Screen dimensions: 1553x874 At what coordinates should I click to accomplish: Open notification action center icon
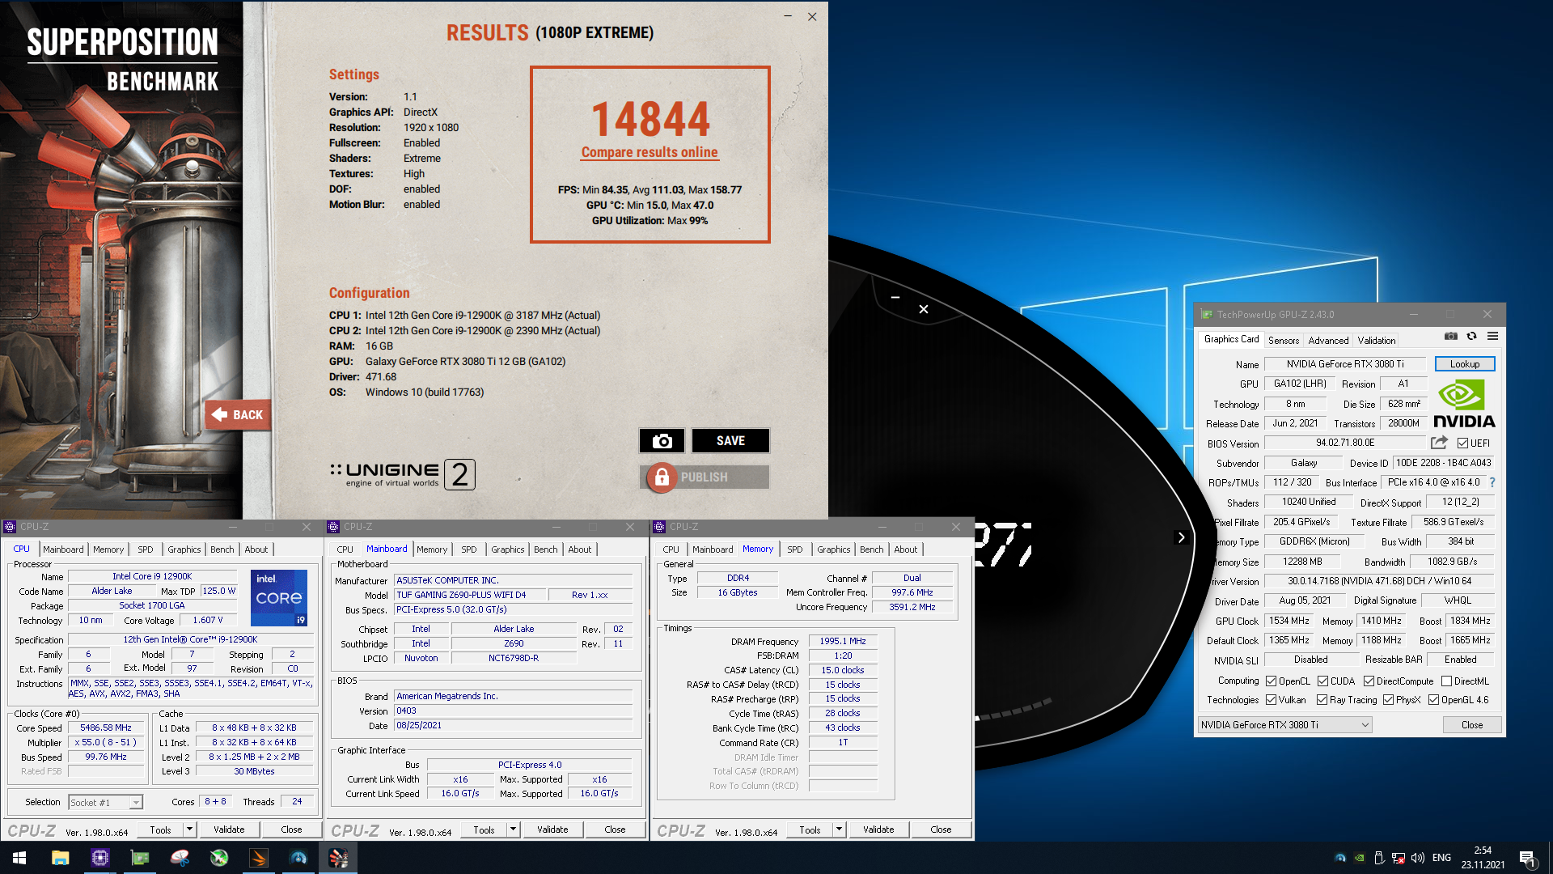[1527, 859]
